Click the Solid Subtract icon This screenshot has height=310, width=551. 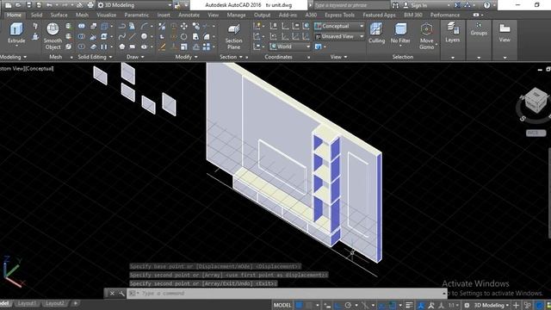81,36
